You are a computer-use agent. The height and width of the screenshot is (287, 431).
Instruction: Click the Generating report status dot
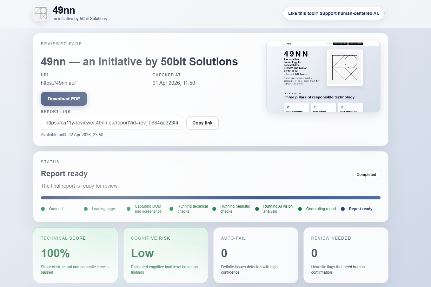[x=300, y=209]
